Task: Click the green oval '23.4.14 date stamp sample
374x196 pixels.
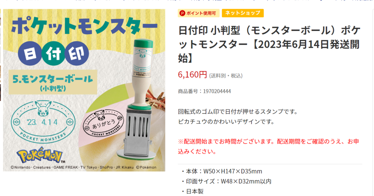Action: [43, 122]
